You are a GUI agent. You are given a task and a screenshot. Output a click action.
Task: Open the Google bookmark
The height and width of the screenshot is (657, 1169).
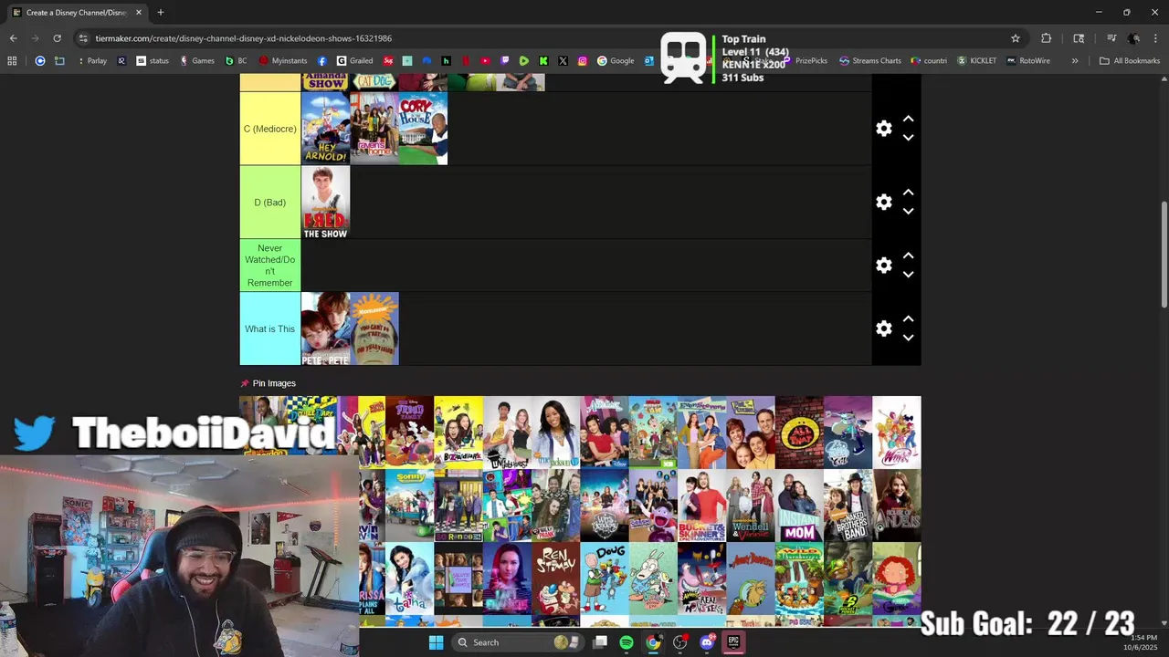click(x=616, y=61)
